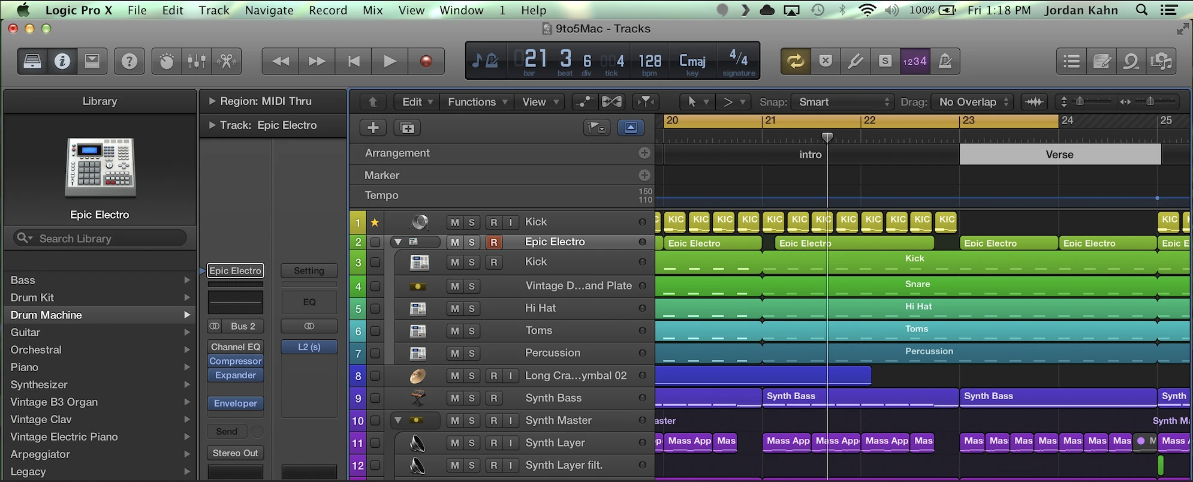This screenshot has height=482, width=1193.
Task: Open the Scissors editors button
Action: (x=227, y=61)
